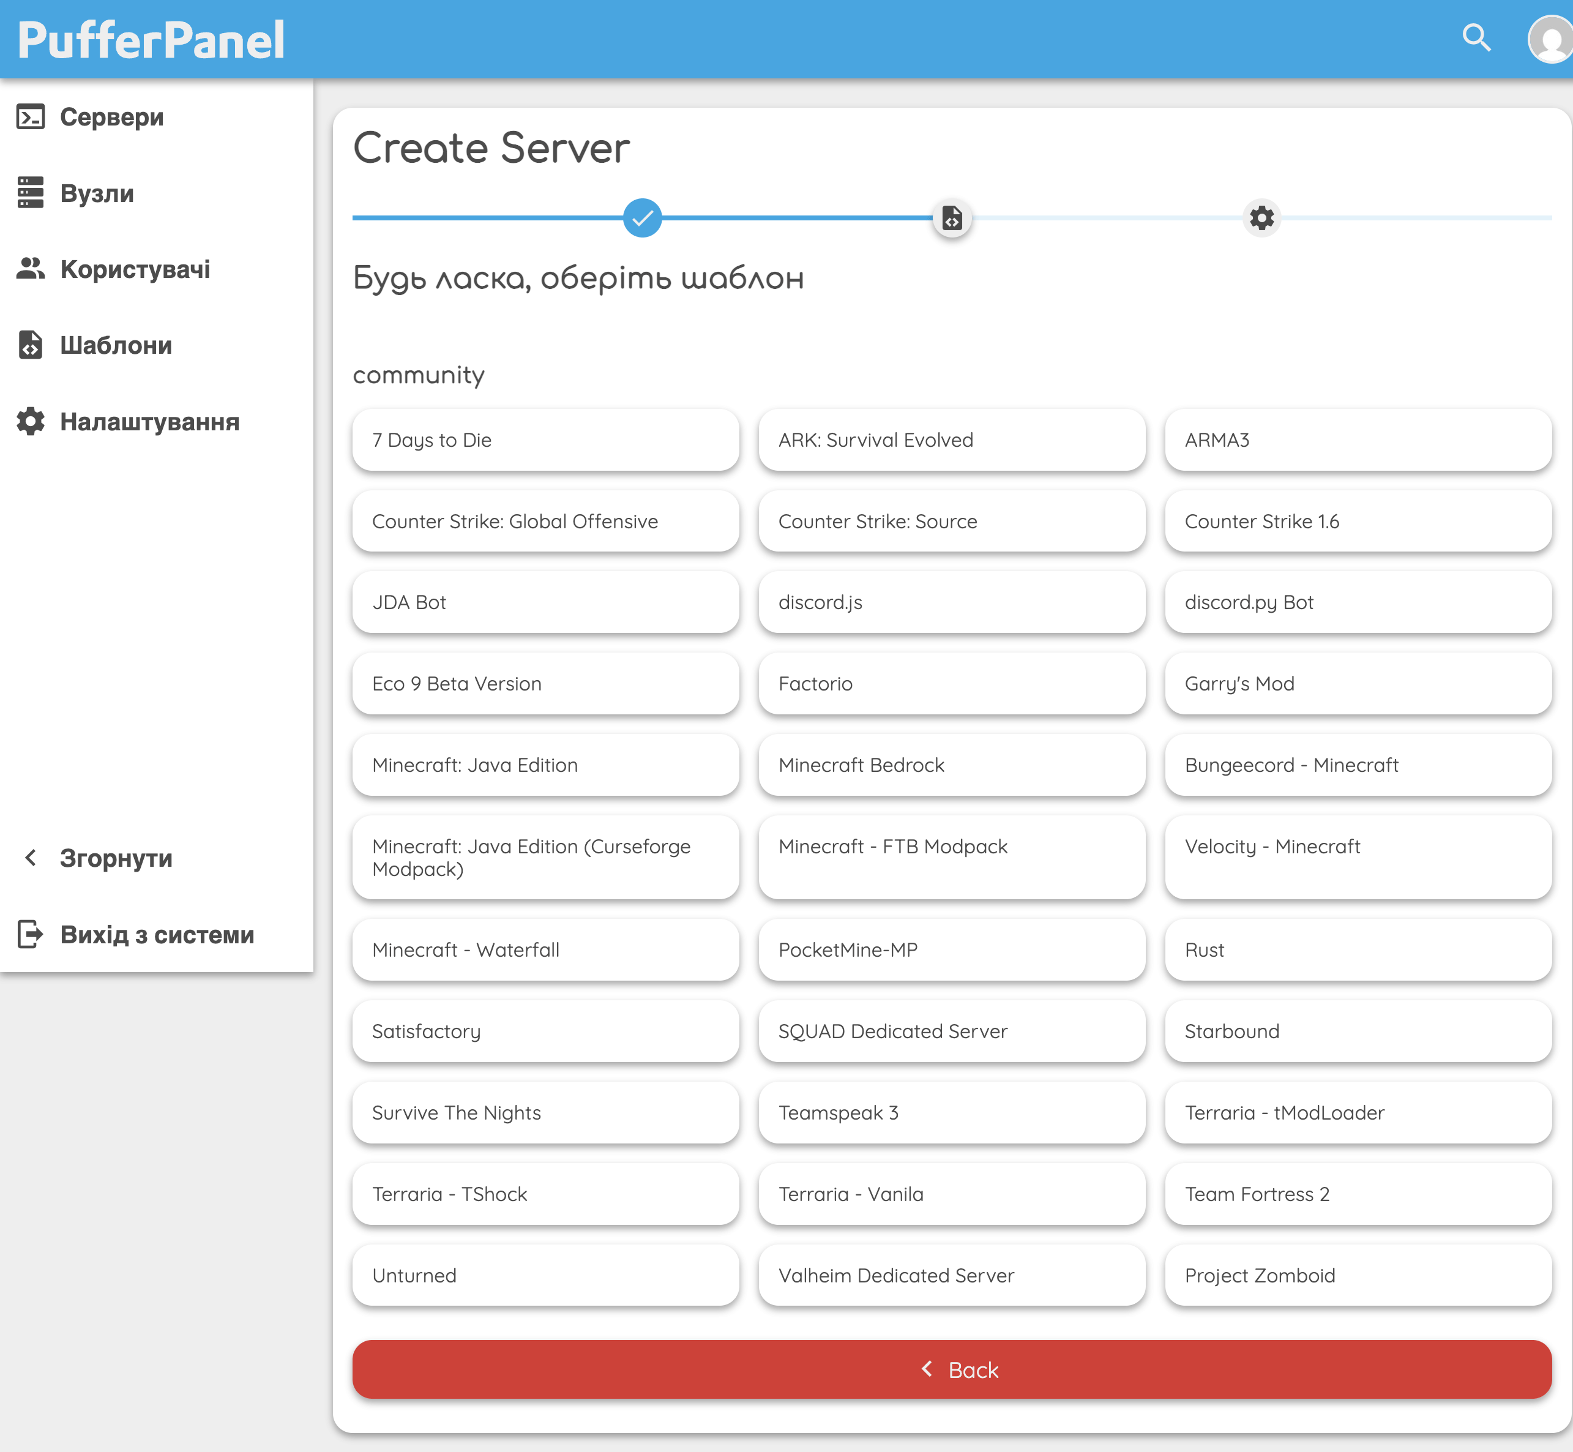Screen dimensions: 1573x1452
Task: Select Velocity - Minecraft template
Action: tap(1358, 857)
